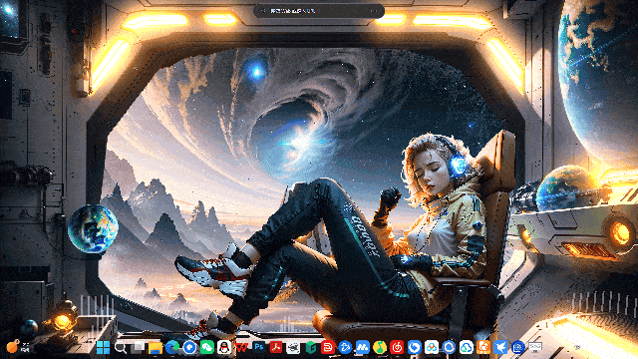Open WeChat green chat icon
Image resolution: width=638 pixels, height=359 pixels.
[207, 347]
